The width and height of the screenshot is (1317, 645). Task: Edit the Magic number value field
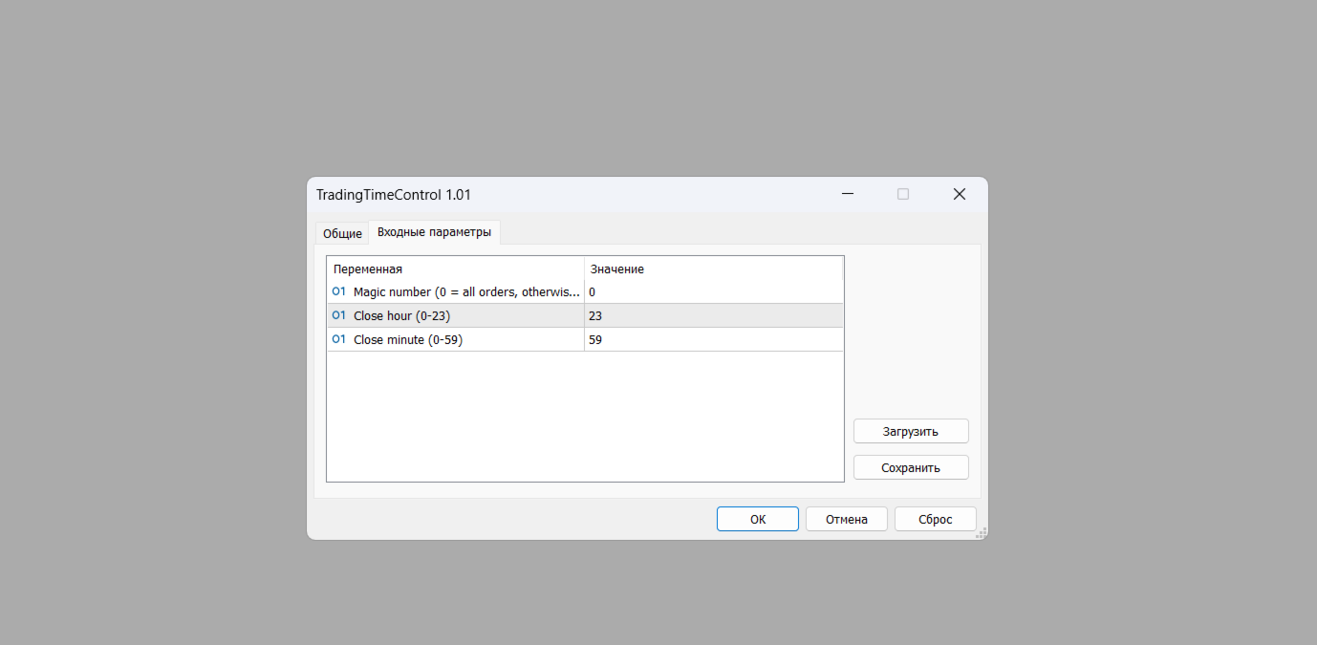(712, 291)
